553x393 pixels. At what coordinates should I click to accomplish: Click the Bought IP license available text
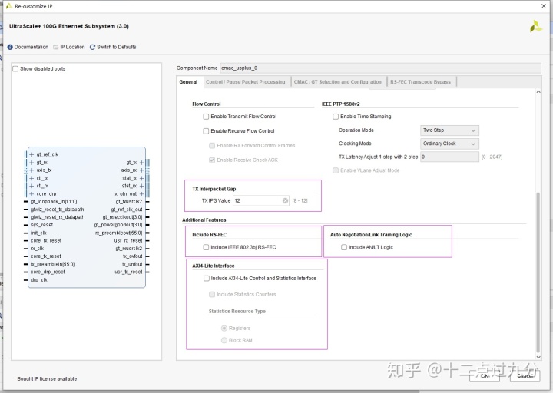point(47,379)
